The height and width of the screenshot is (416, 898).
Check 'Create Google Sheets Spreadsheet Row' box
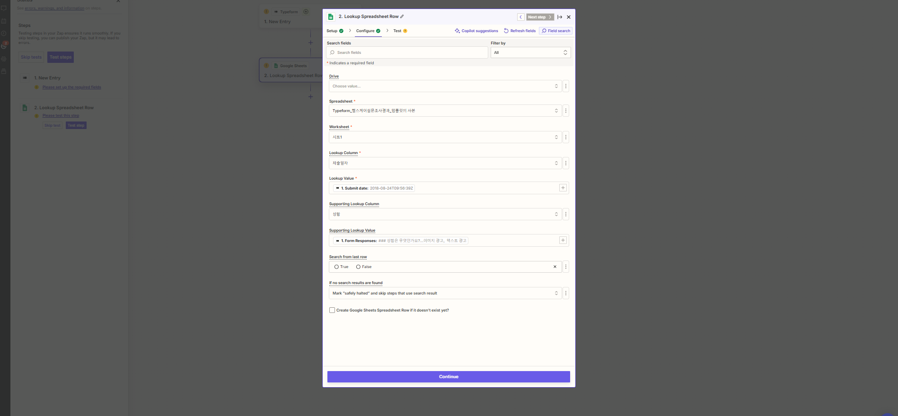click(332, 310)
